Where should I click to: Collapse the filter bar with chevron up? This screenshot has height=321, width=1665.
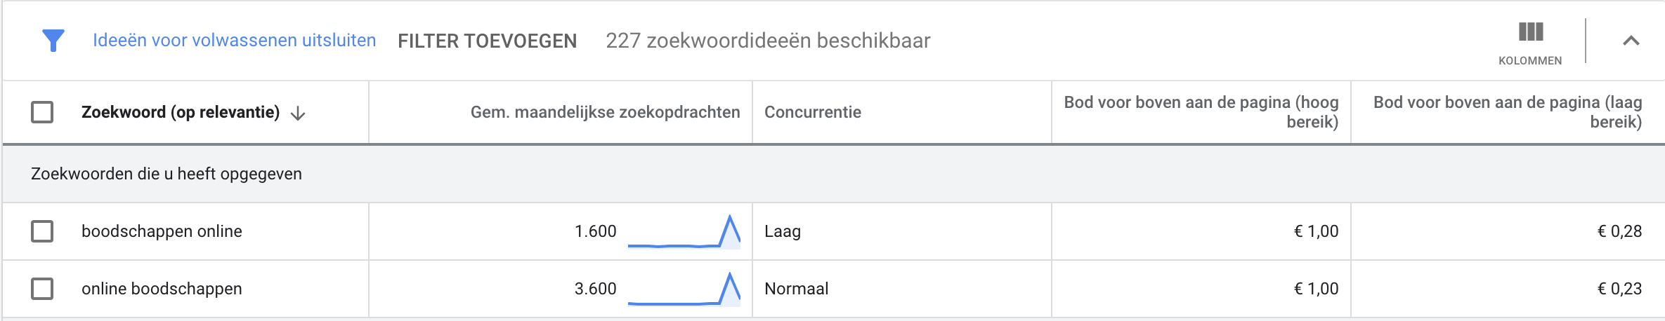click(x=1631, y=41)
